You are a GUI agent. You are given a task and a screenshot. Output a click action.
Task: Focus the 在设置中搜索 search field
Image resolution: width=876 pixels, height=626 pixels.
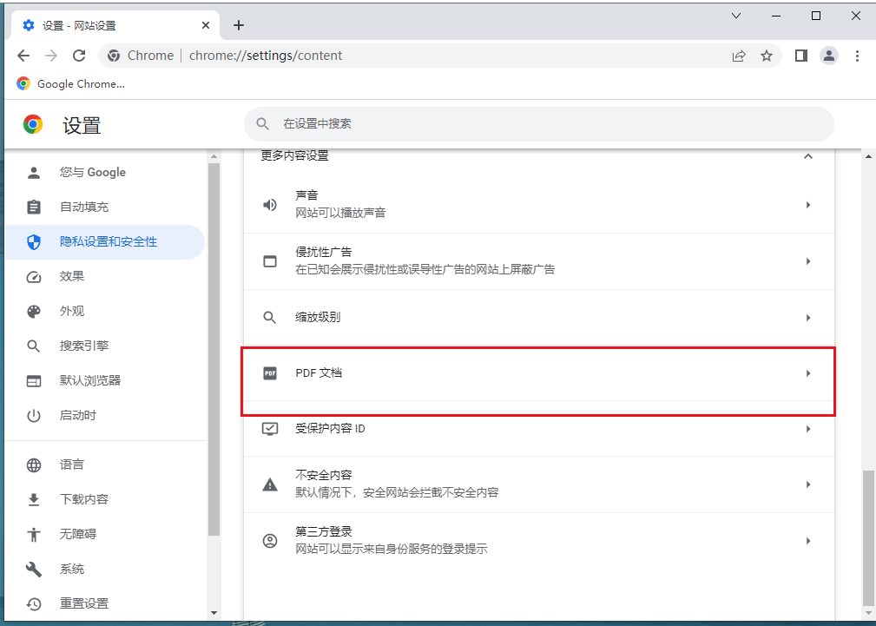539,124
